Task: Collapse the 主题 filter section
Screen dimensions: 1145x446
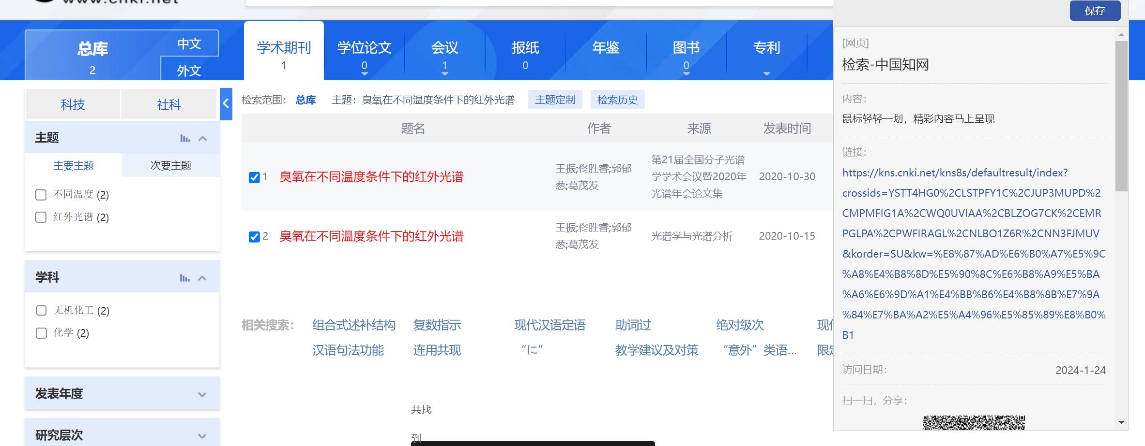Action: (x=203, y=139)
